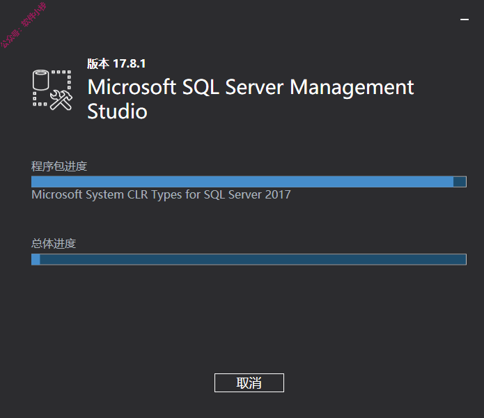Click the database cylinder in the logo
Screen dimensions: 484x418
coord(41,79)
